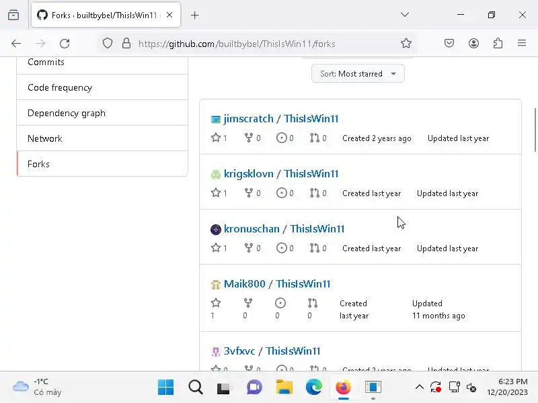
Task: Open Code frequency in the sidebar
Action: pyautogui.click(x=102, y=87)
